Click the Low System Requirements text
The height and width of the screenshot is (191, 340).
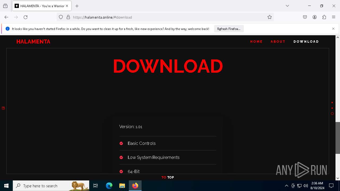[154, 157]
